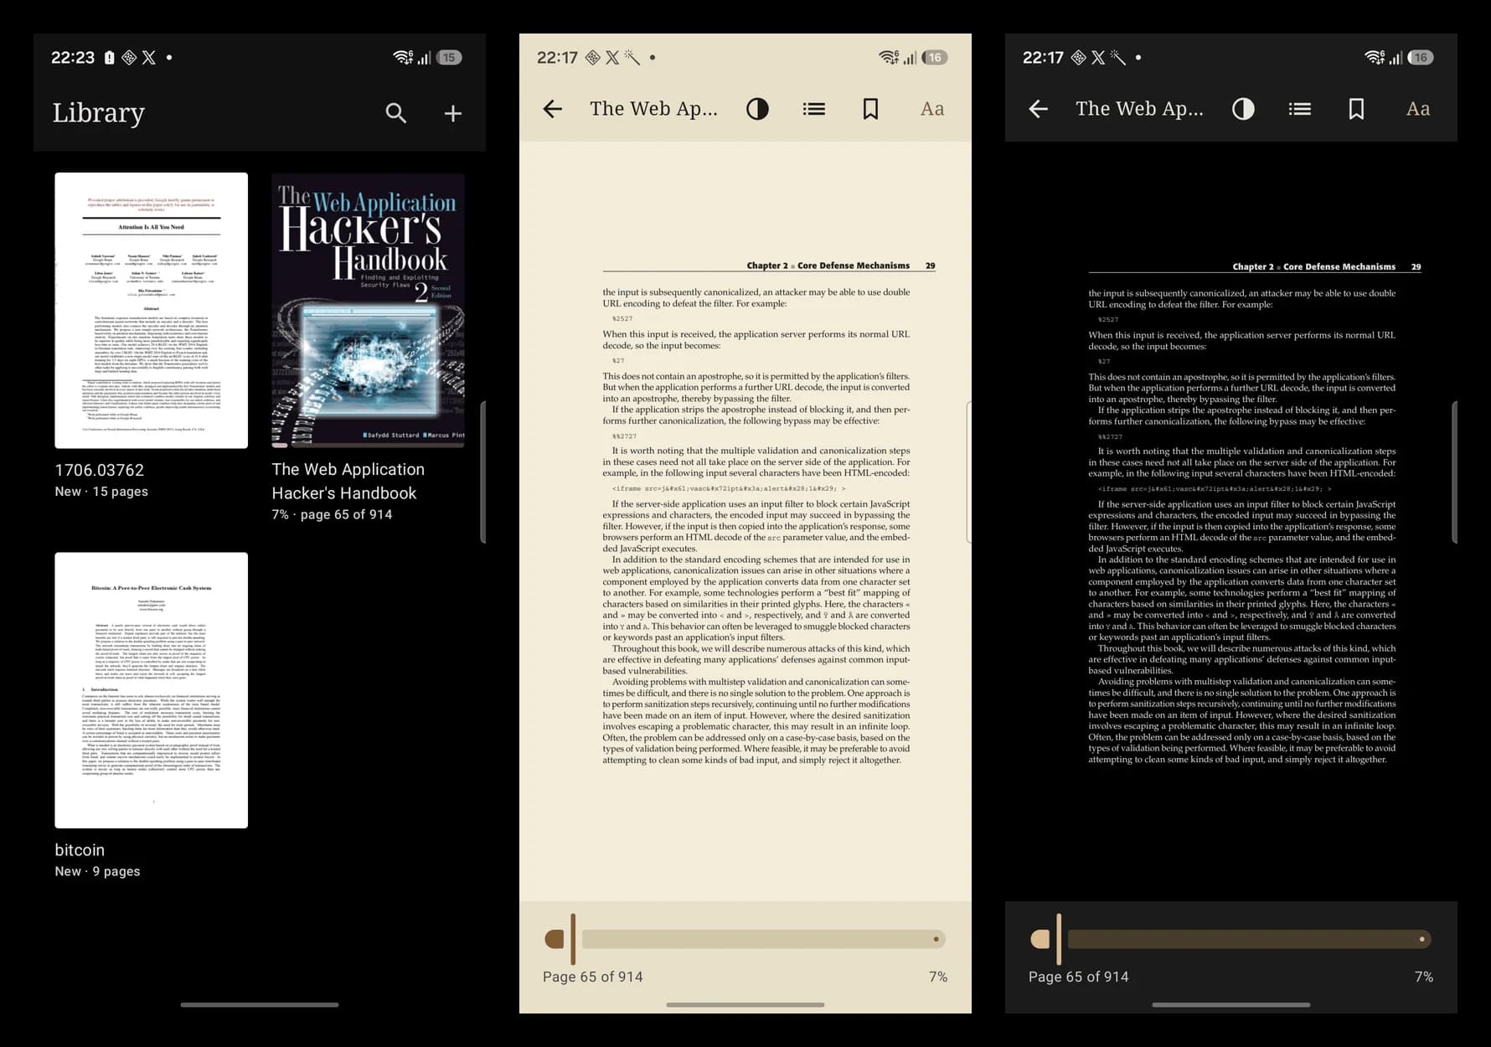Select 'New · 15 pages' label

(101, 492)
